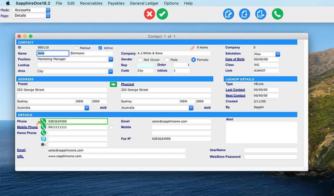This screenshot has width=334, height=196.
Task: Click the Next Contact link
Action: 235,95
